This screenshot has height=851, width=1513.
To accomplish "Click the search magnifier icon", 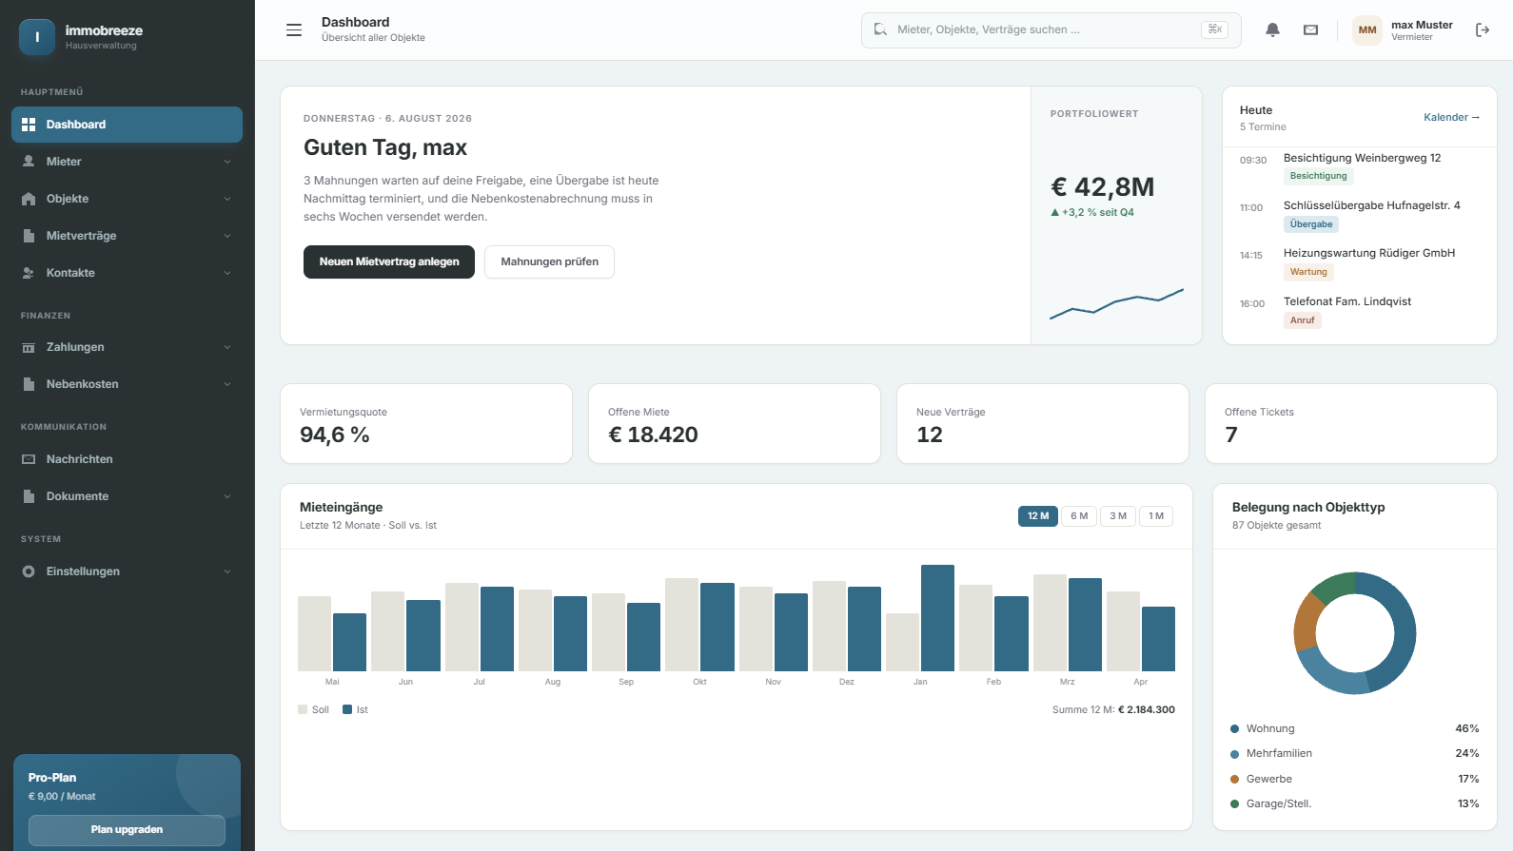I will point(880,29).
